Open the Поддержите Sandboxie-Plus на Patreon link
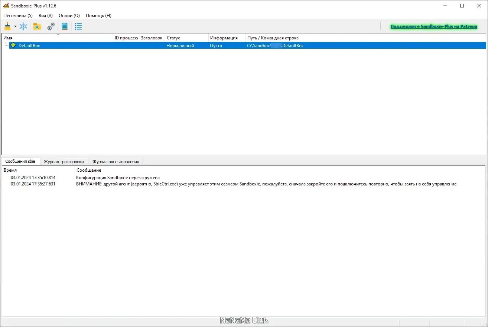 point(434,26)
